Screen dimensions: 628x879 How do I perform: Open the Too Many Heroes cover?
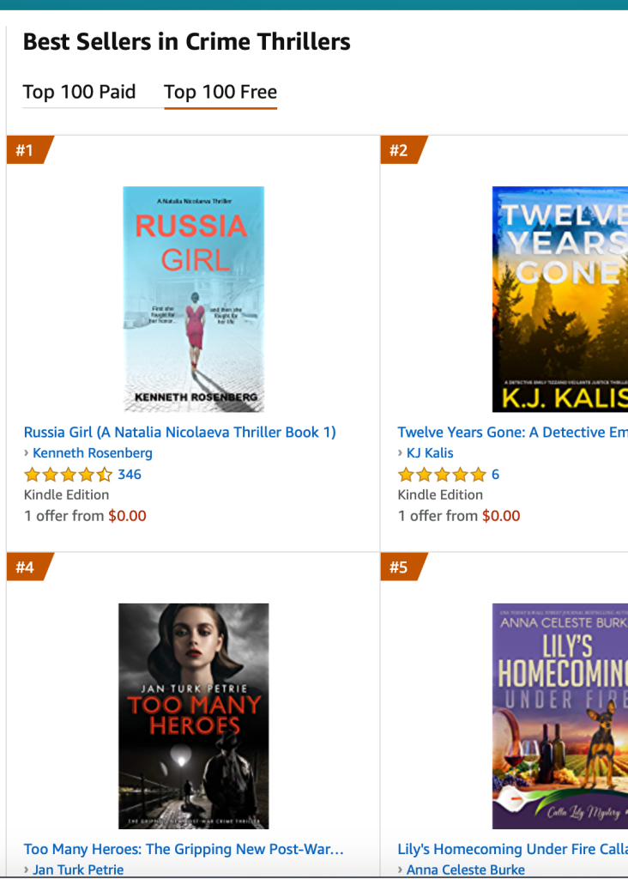(x=193, y=716)
